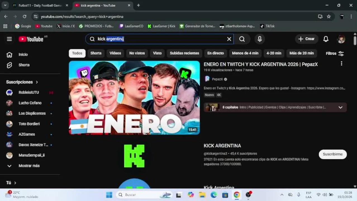Go to the YouTube logo home
The image size is (357, 201).
[31, 39]
